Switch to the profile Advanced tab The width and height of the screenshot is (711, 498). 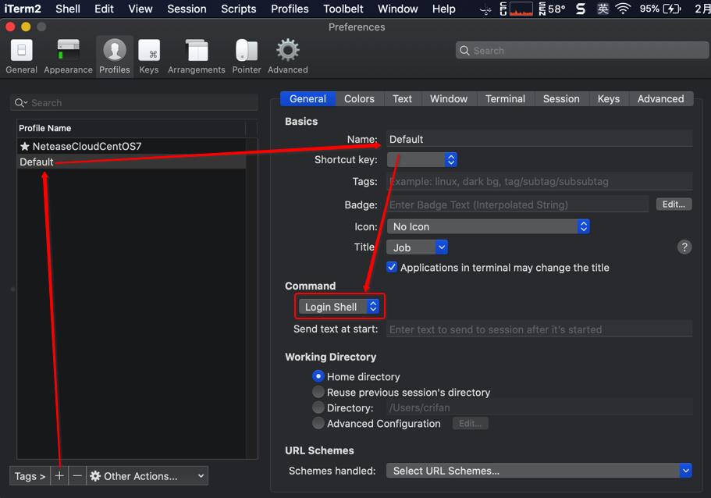point(661,99)
